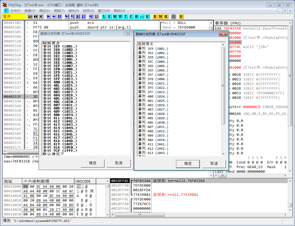The image size is (295, 226).
Task: Open Executable modules via cyan E icon
Action: 109,17
